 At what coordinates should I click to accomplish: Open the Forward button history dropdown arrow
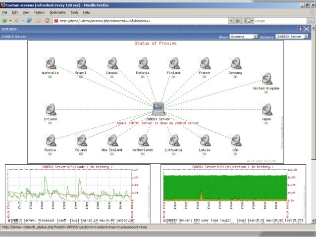pyautogui.click(x=23, y=21)
